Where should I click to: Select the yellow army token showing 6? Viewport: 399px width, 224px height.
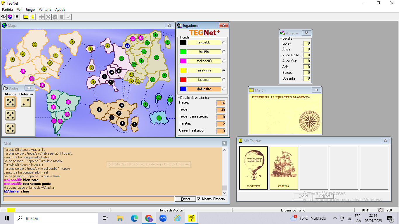pos(91,68)
